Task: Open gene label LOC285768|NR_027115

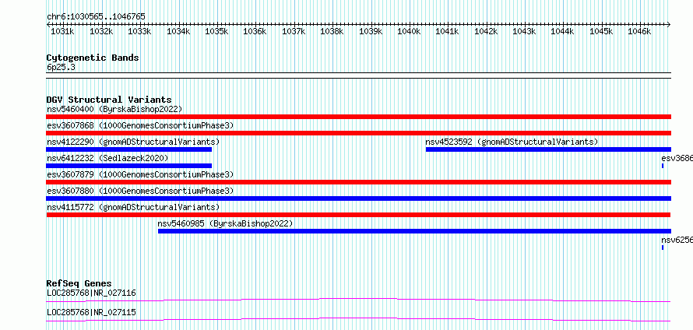Action: coord(91,313)
